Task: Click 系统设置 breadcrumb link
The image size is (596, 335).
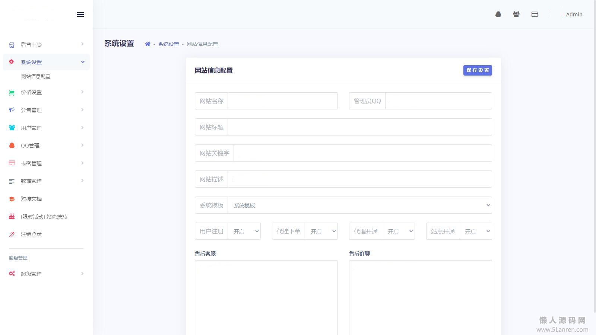Action: pyautogui.click(x=168, y=44)
